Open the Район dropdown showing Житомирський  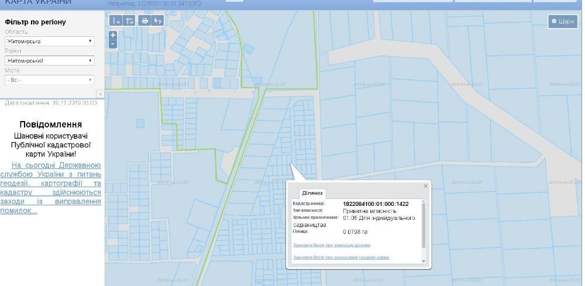50,60
